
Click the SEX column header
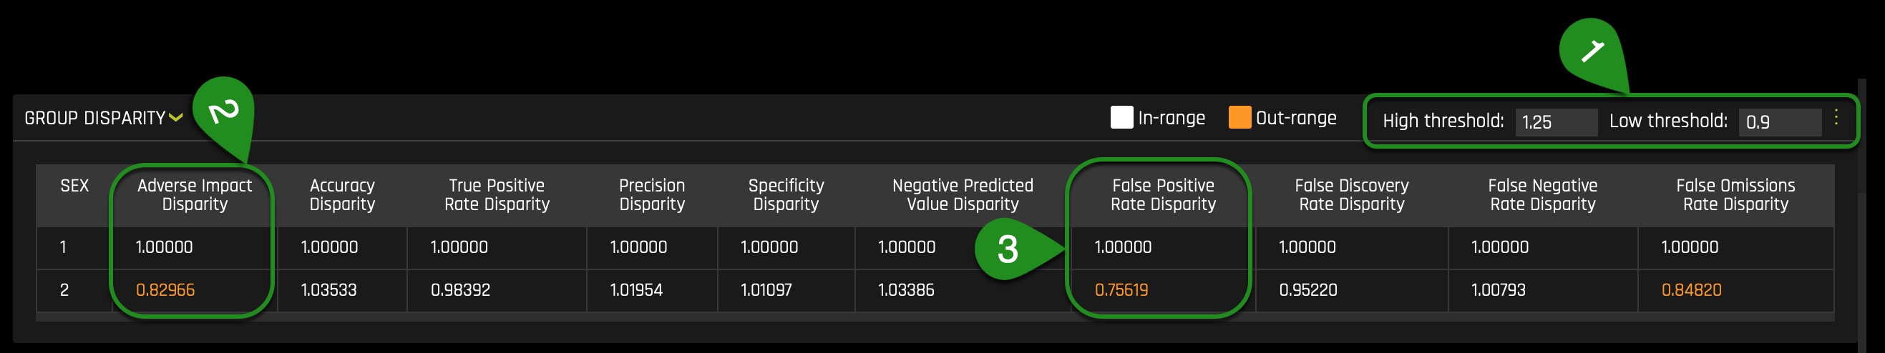74,187
